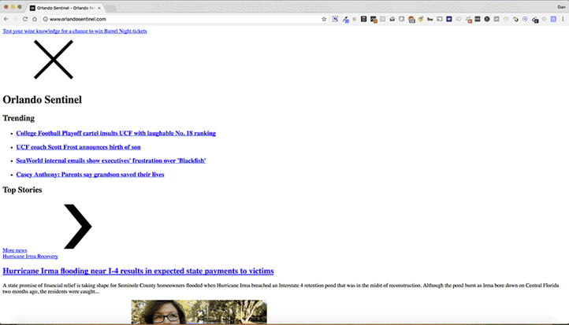Go back to the previous page
The height and width of the screenshot is (325, 569).
pos(6,19)
